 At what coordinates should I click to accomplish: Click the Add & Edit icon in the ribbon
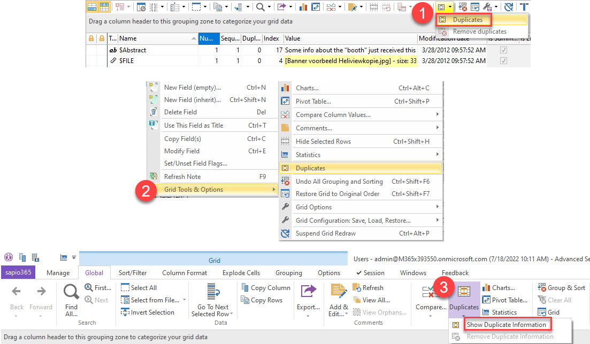click(338, 291)
